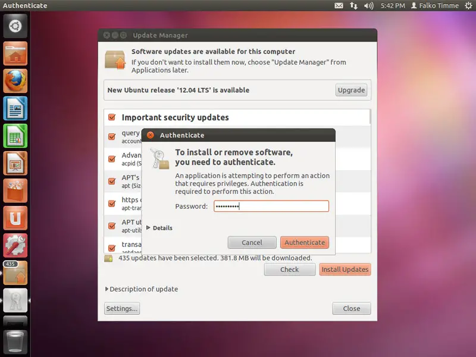Click the updates list scrollbar

(x=369, y=117)
